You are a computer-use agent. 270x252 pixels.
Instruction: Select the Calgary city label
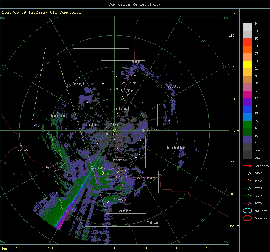point(117,176)
